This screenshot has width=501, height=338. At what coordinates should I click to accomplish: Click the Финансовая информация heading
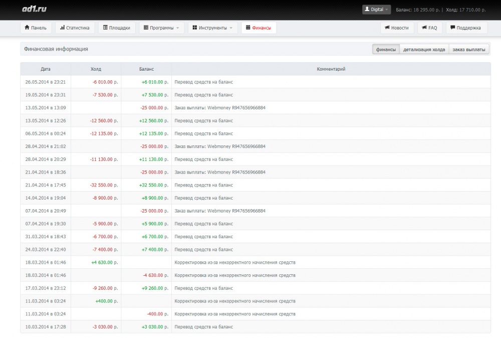[56, 49]
